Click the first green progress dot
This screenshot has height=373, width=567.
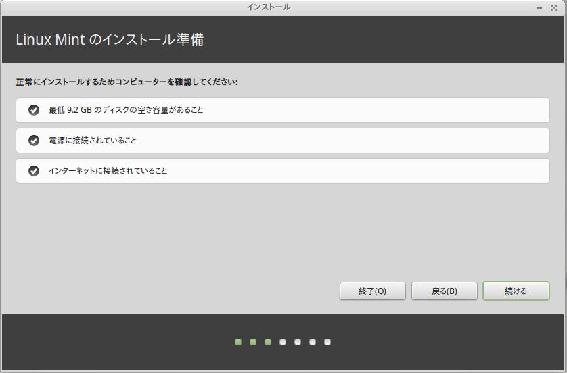click(x=238, y=342)
